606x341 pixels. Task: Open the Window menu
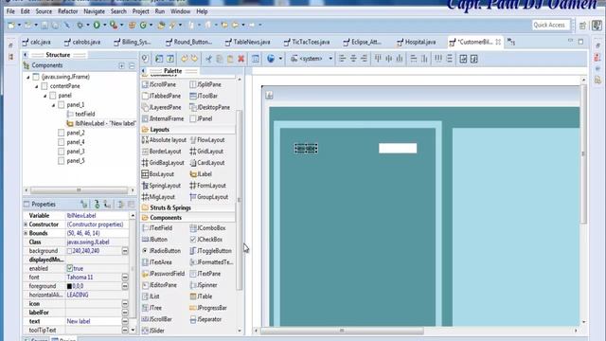click(x=180, y=11)
